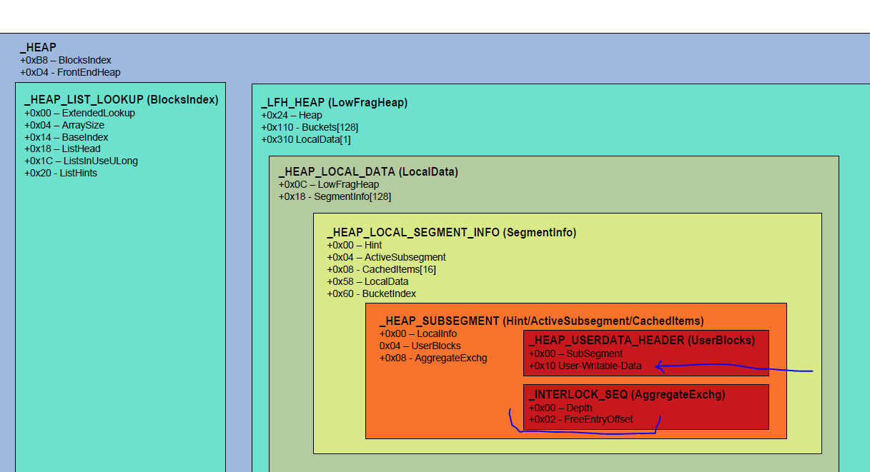This screenshot has width=870, height=472.
Task: Select the +0x10 User-Writable-Data field
Action: click(x=585, y=366)
